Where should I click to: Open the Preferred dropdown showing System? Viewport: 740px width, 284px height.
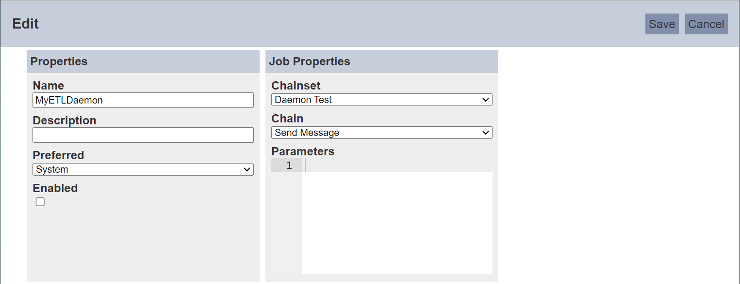(x=143, y=169)
